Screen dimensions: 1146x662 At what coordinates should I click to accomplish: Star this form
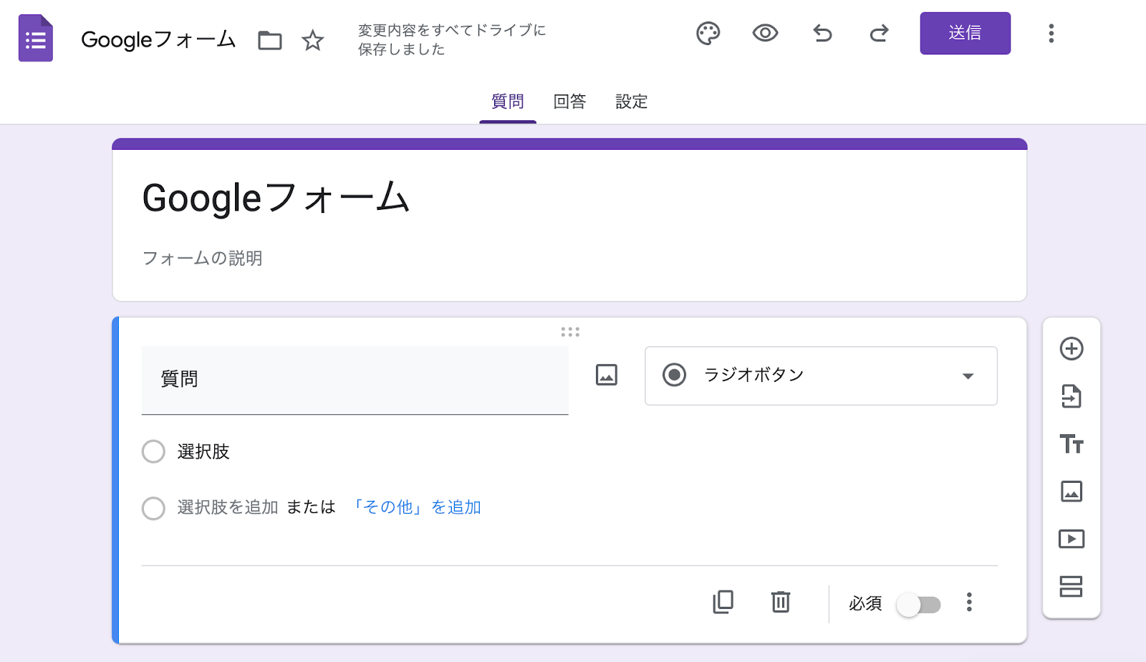click(x=312, y=40)
